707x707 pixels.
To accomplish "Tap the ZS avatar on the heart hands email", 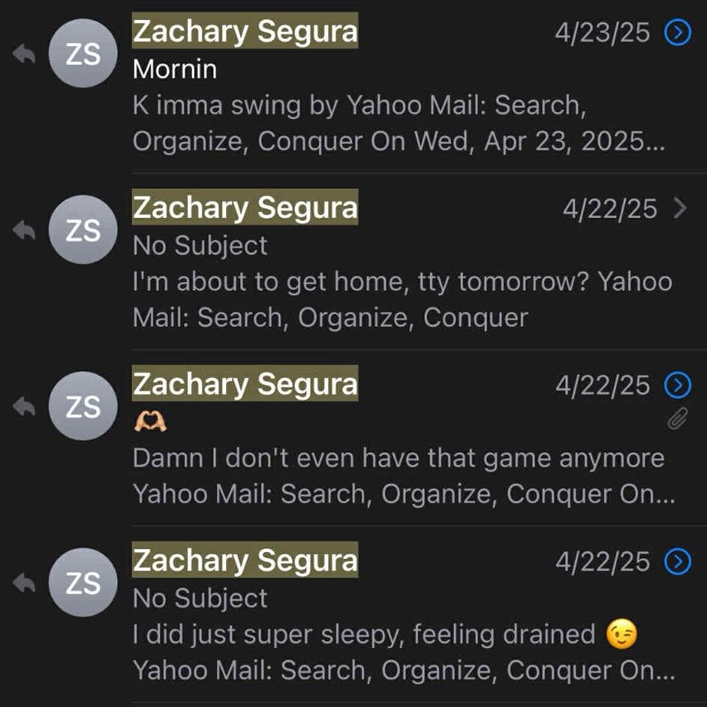I will coord(83,406).
